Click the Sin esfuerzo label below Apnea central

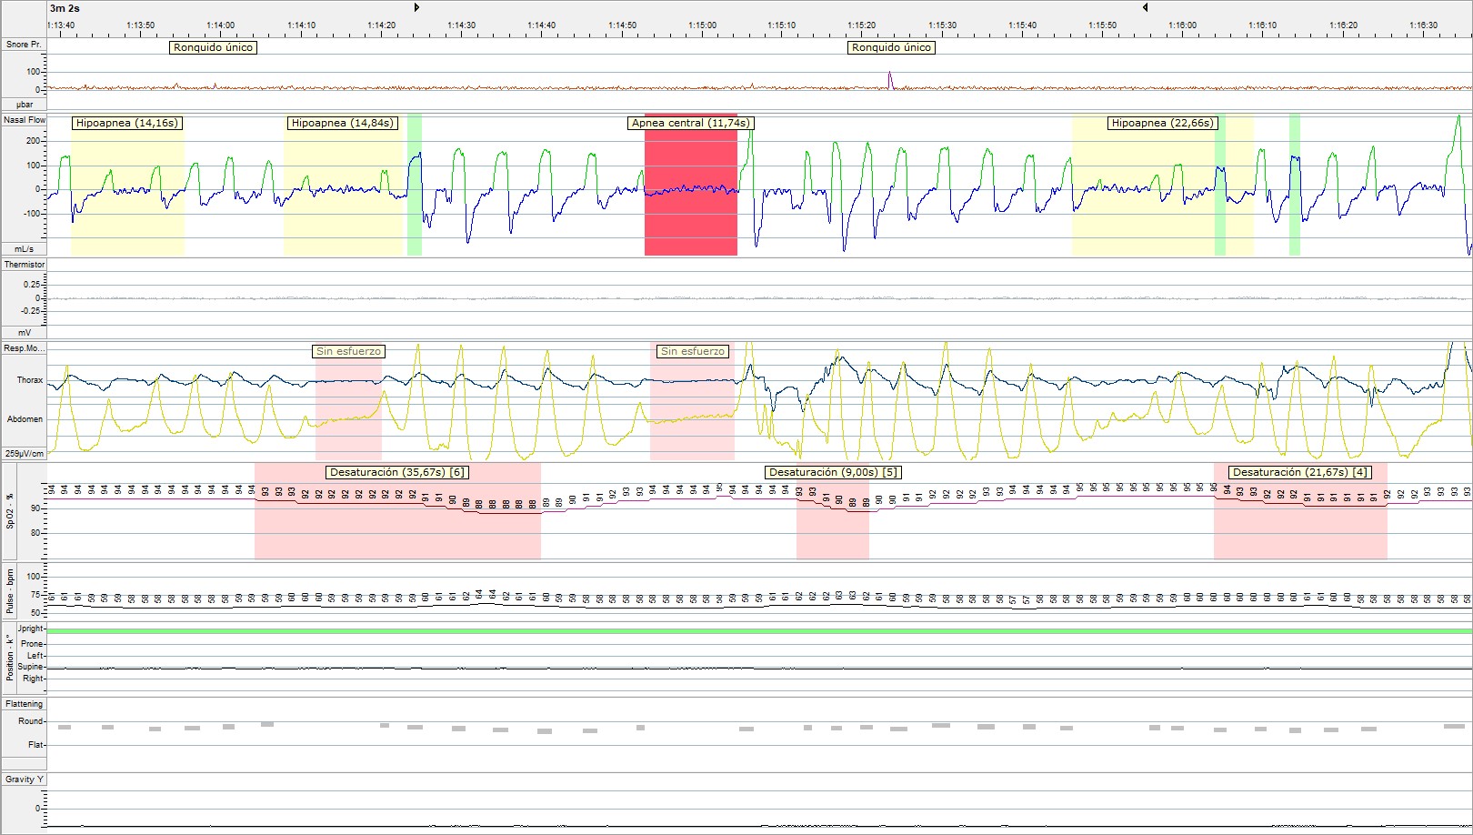click(693, 351)
